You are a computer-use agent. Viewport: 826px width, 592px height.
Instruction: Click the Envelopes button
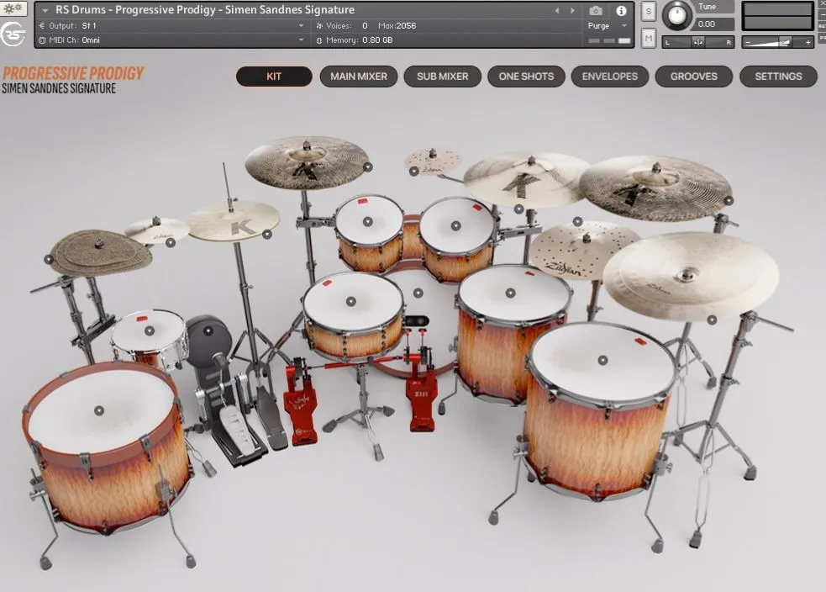[x=609, y=77]
